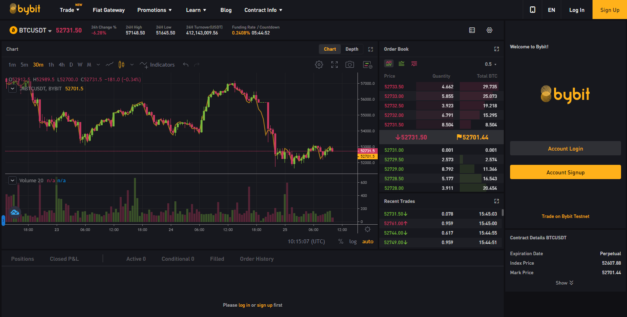Toggle chart fullscreen mode icon
Image resolution: width=627 pixels, height=317 pixels.
pos(335,65)
